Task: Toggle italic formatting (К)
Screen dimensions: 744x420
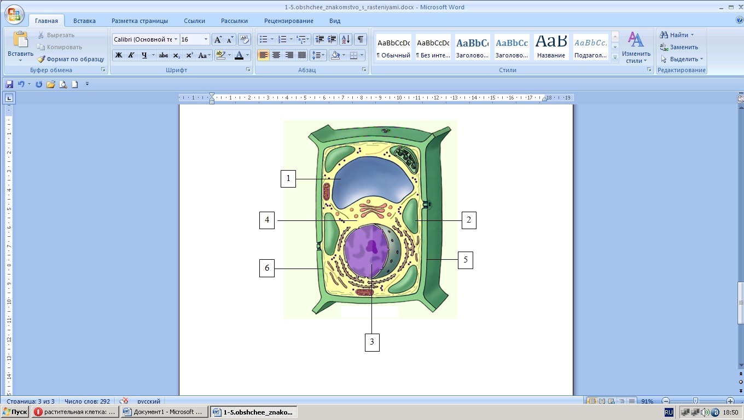Action: click(131, 55)
